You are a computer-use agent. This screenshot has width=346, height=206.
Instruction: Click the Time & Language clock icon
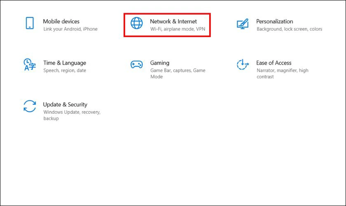coord(30,65)
